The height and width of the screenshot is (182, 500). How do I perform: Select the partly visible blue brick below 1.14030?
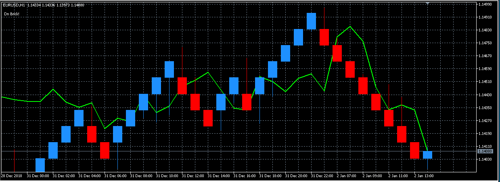pos(40,165)
